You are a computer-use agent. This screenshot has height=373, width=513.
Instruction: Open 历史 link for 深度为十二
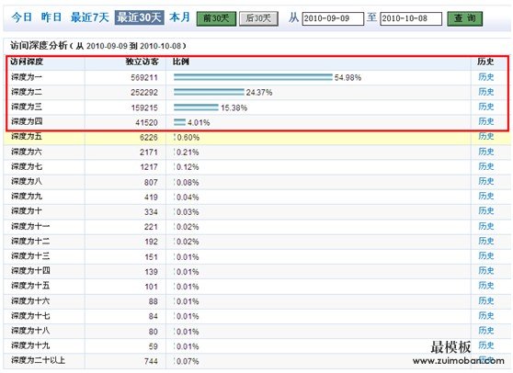point(485,241)
